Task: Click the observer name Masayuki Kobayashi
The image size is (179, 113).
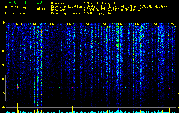Action: (102, 3)
